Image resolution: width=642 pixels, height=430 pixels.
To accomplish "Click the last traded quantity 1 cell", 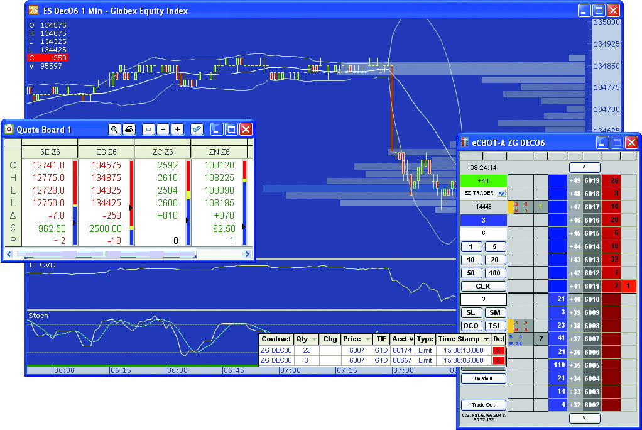I will [628, 286].
